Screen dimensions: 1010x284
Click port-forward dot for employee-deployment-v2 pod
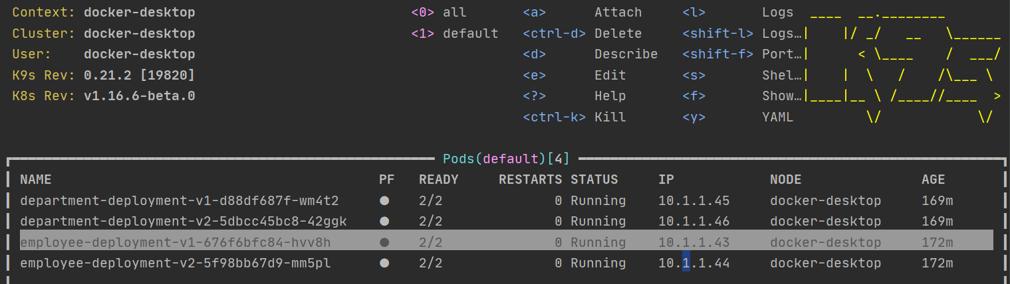coord(384,263)
